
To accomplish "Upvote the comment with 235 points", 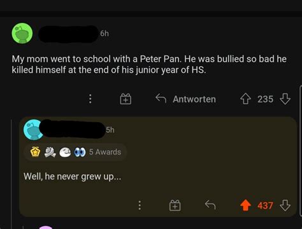I will click(x=245, y=99).
